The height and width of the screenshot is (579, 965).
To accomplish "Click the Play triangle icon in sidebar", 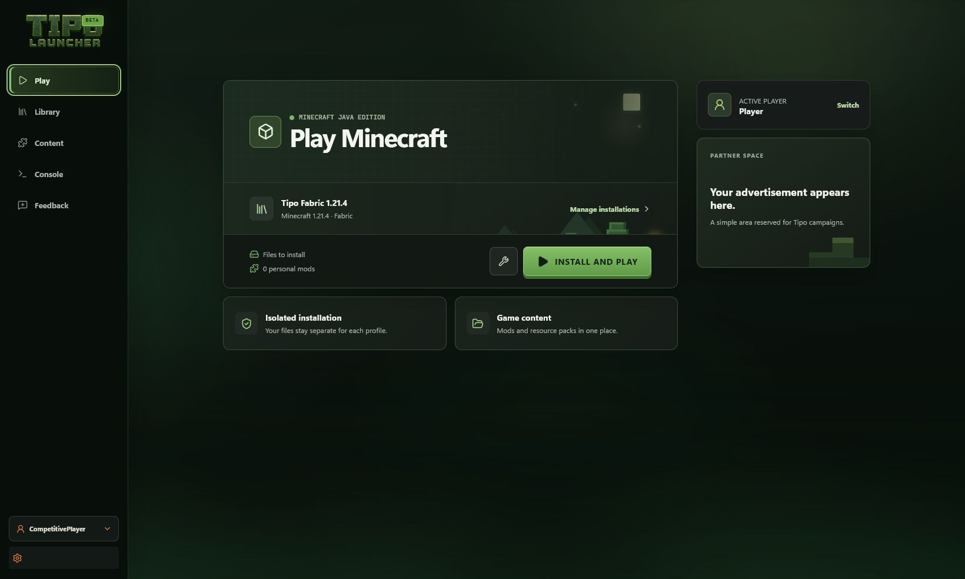I will (x=23, y=80).
